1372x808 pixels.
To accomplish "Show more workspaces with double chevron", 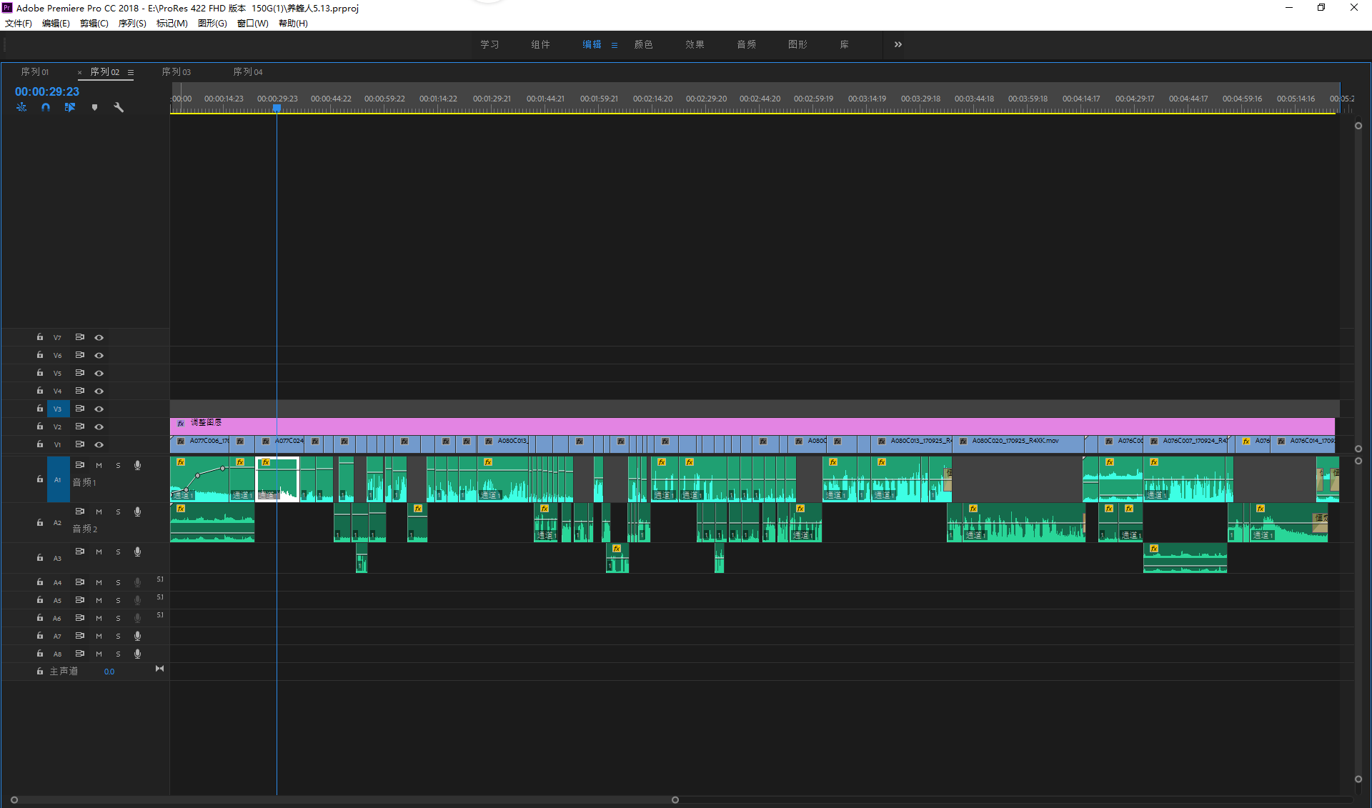I will 898,44.
